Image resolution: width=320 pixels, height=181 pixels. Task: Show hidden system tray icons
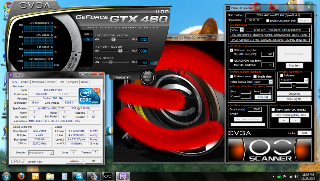pos(273,177)
